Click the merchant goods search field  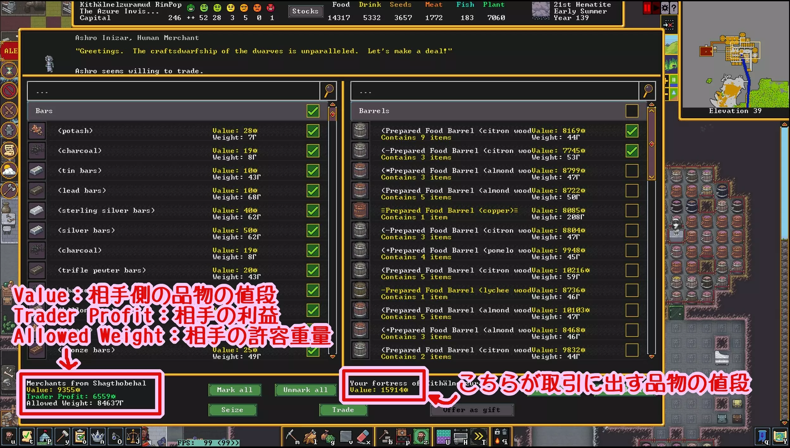point(173,92)
